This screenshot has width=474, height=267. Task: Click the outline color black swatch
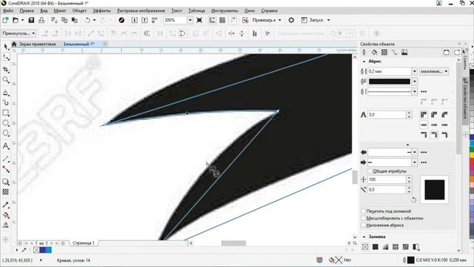pos(390,81)
